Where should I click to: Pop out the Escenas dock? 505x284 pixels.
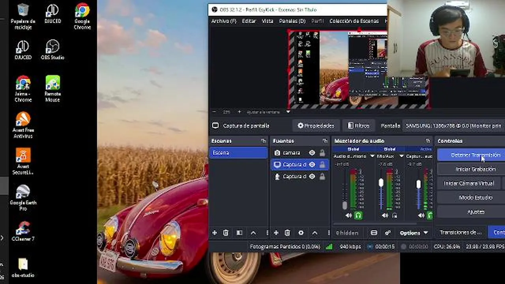tap(263, 141)
